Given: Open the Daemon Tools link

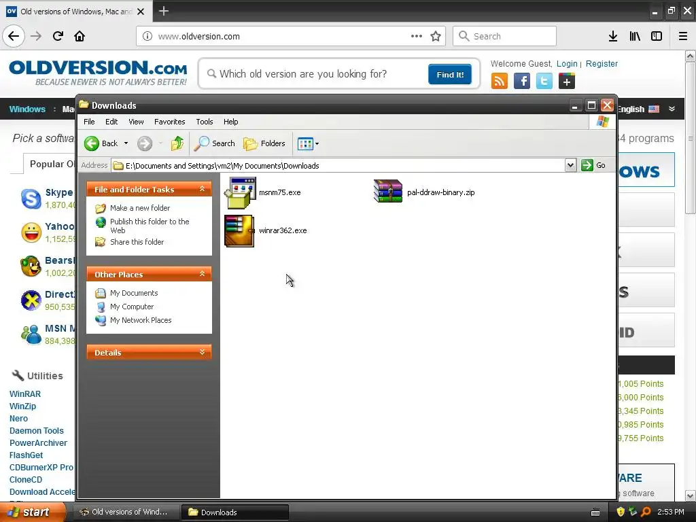Looking at the screenshot, I should 37,431.
